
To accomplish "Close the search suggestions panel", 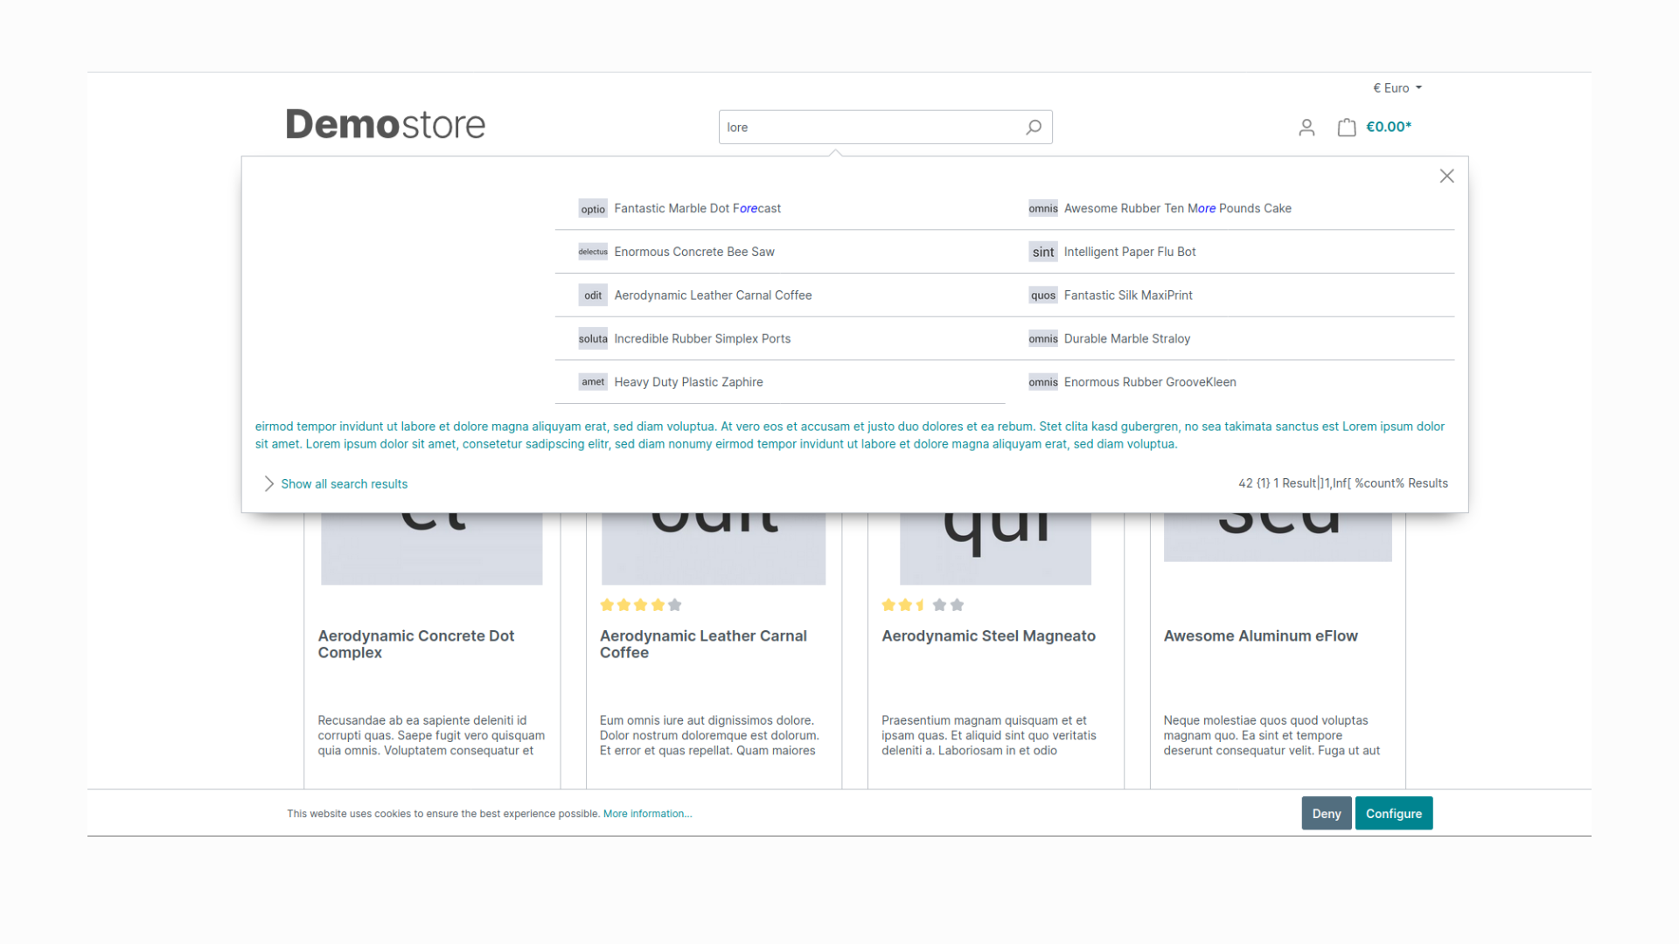I will (x=1447, y=177).
